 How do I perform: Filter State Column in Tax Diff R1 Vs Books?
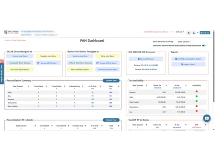[147, 125]
